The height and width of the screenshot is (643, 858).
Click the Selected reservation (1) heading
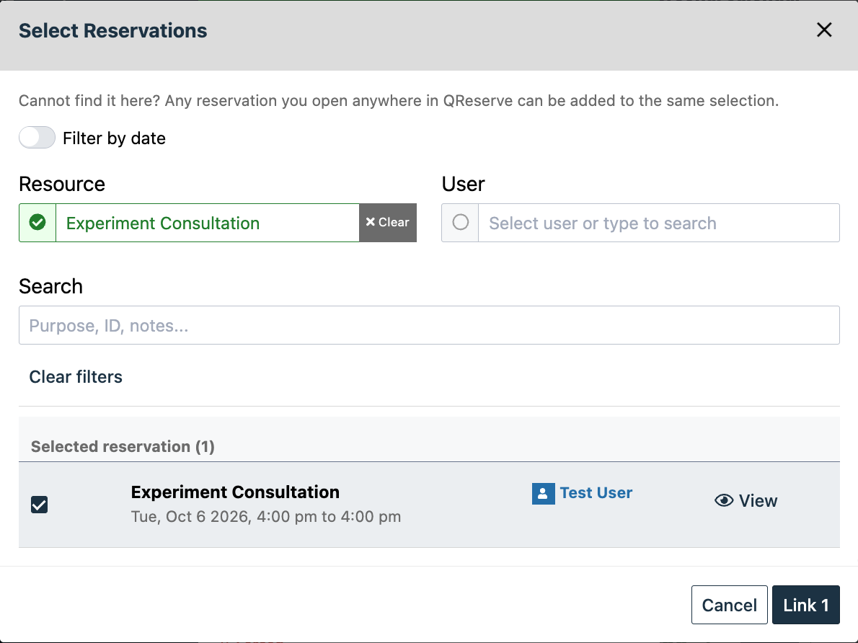123,446
